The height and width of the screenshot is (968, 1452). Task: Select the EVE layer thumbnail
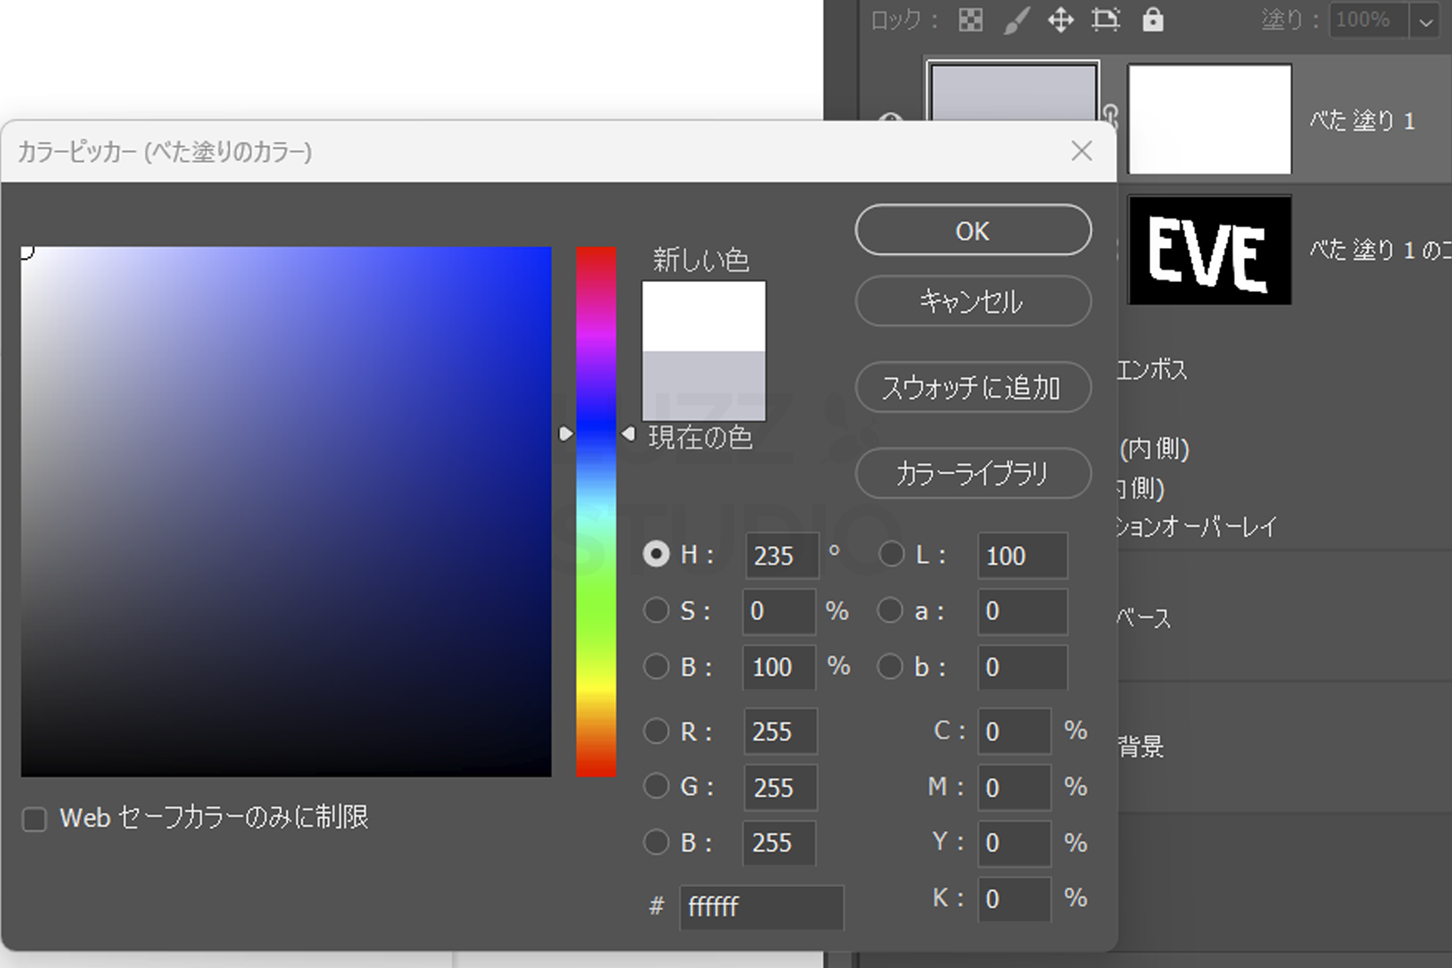[x=1208, y=250]
